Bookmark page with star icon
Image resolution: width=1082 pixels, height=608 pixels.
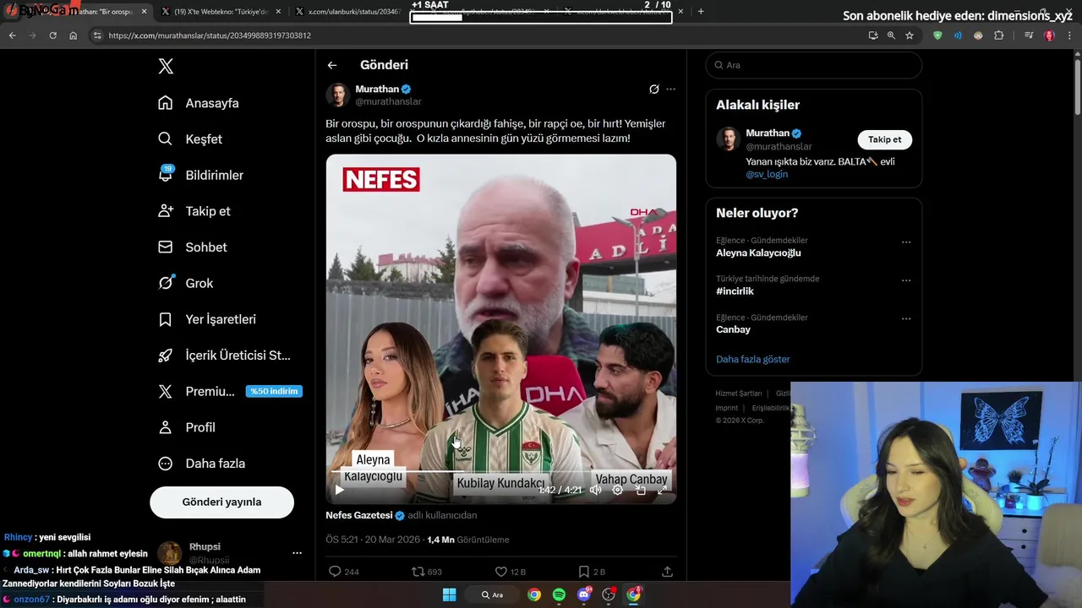[910, 35]
